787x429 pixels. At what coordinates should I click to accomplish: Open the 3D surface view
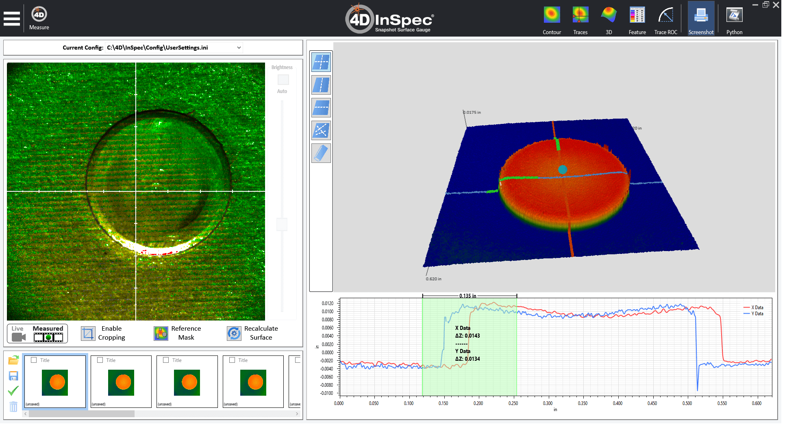coord(609,19)
